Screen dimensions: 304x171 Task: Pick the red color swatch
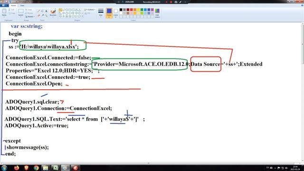[132, 9]
